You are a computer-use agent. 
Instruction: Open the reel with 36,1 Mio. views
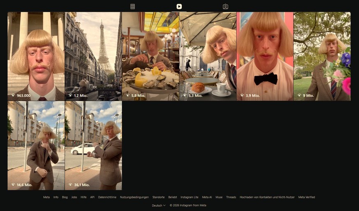coord(93,146)
